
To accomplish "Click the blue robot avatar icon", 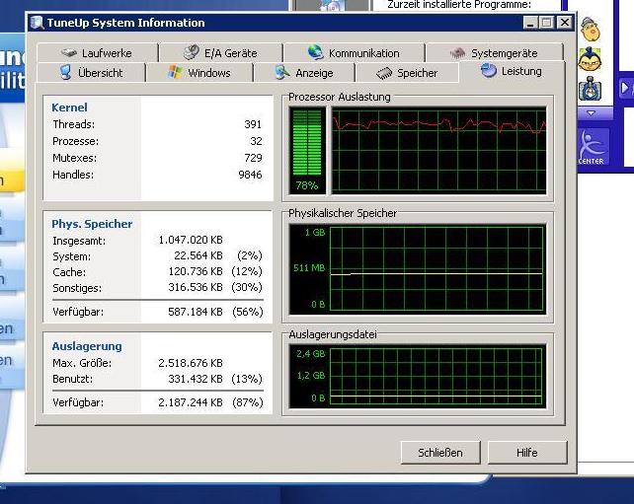I will pyautogui.click(x=590, y=89).
